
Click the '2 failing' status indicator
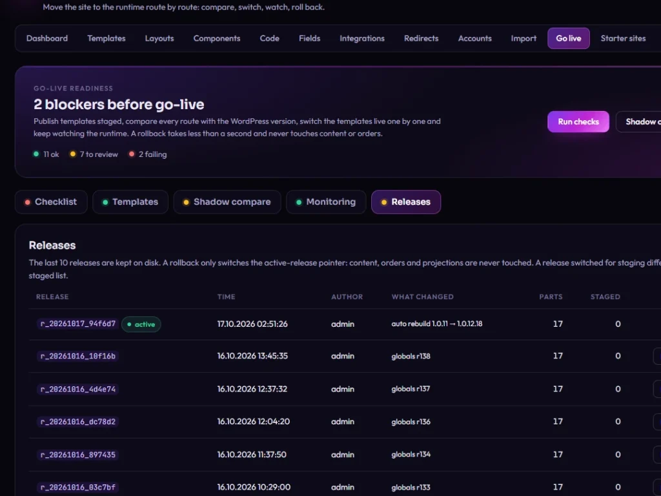[148, 154]
